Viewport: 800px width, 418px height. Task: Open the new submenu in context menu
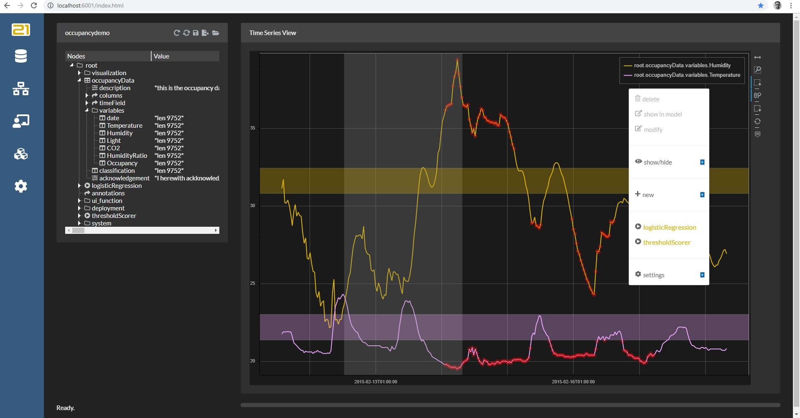669,195
